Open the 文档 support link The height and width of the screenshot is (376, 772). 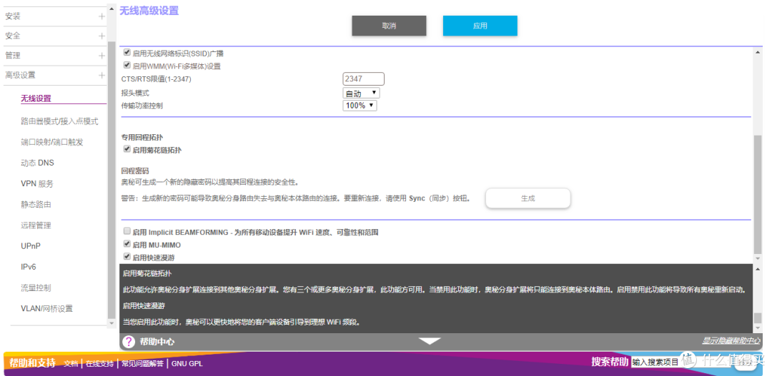coord(71,364)
